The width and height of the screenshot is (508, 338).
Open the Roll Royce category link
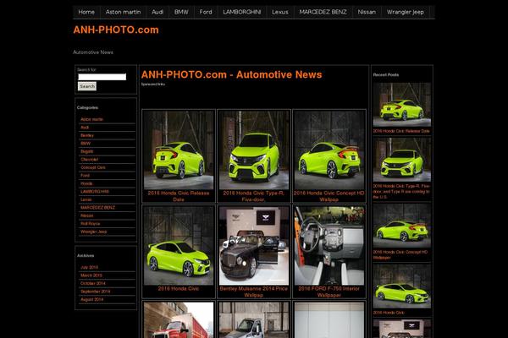tap(90, 223)
